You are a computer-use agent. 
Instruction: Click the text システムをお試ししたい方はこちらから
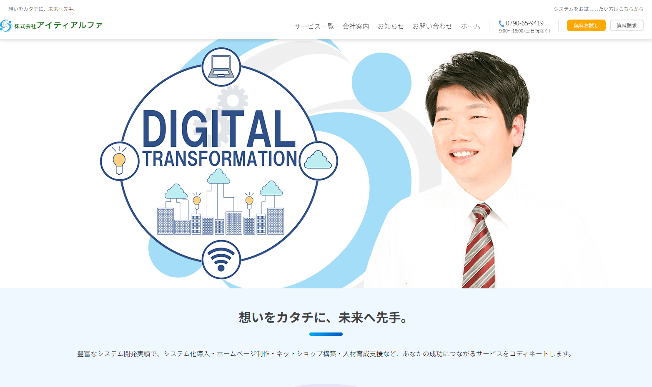pos(599,9)
